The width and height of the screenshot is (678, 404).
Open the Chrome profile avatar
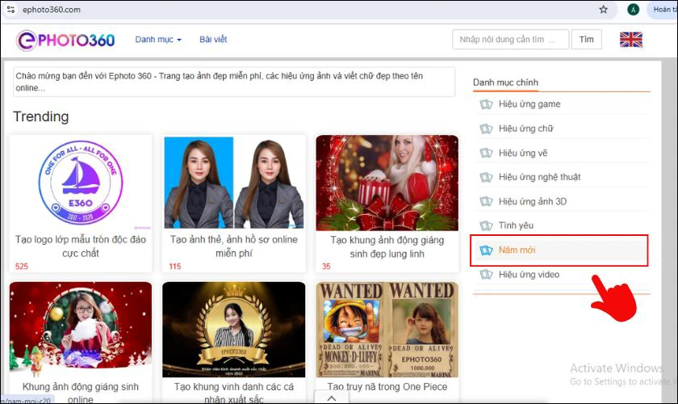(x=633, y=10)
